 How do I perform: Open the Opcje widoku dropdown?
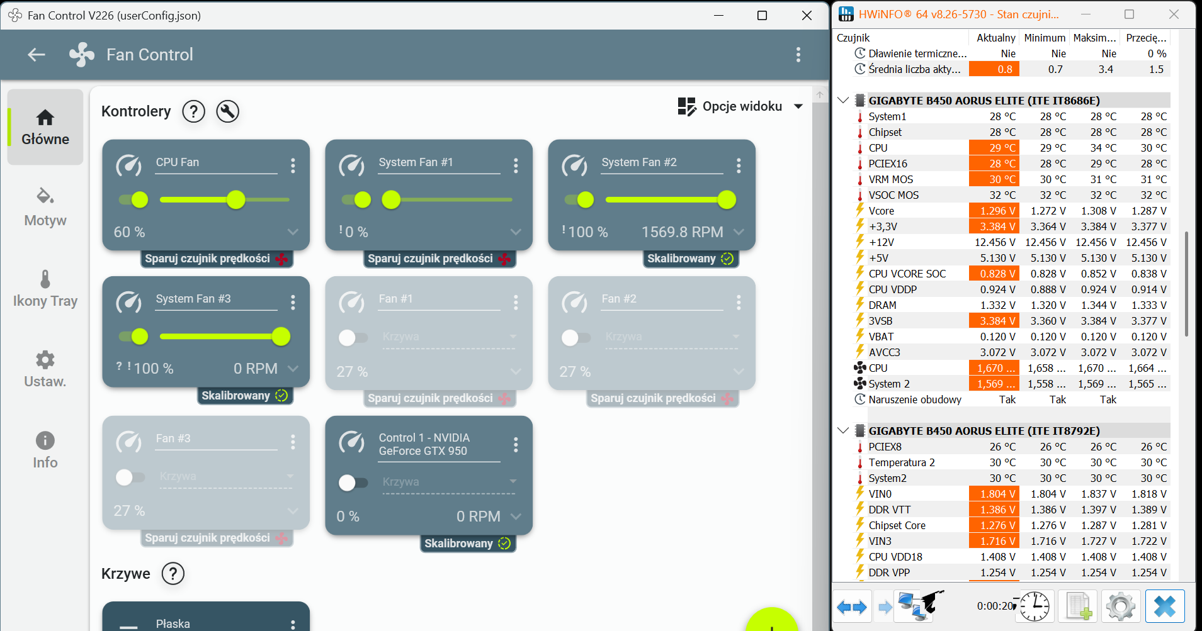(741, 106)
